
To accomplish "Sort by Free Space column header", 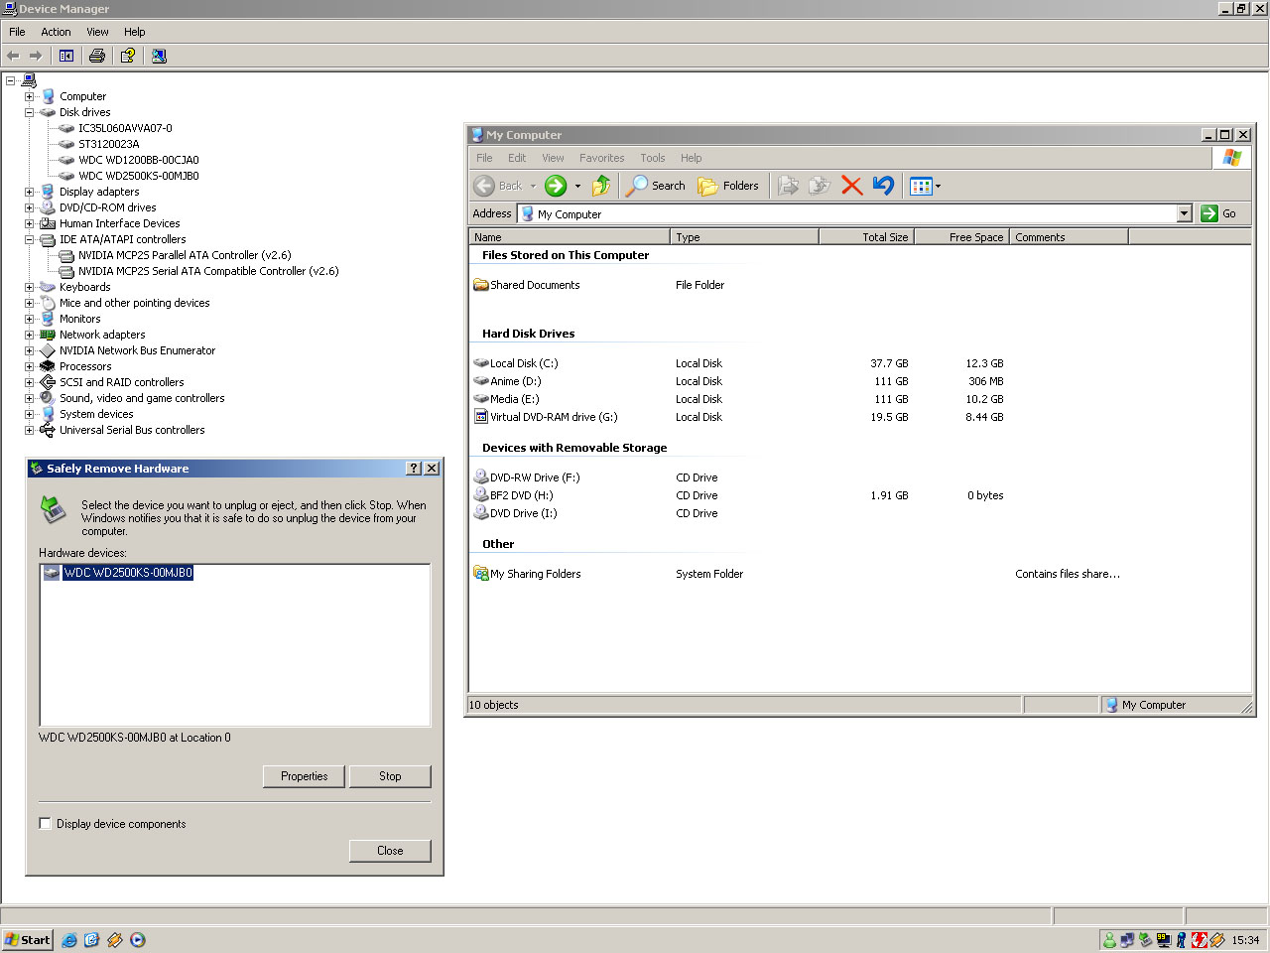I will click(x=961, y=237).
